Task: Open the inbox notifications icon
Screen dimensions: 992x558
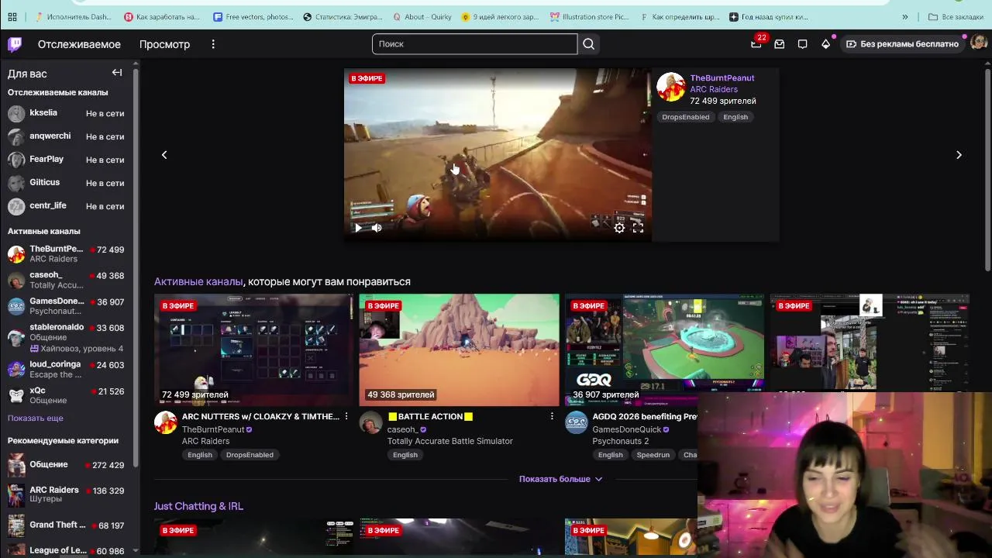Action: tap(780, 44)
